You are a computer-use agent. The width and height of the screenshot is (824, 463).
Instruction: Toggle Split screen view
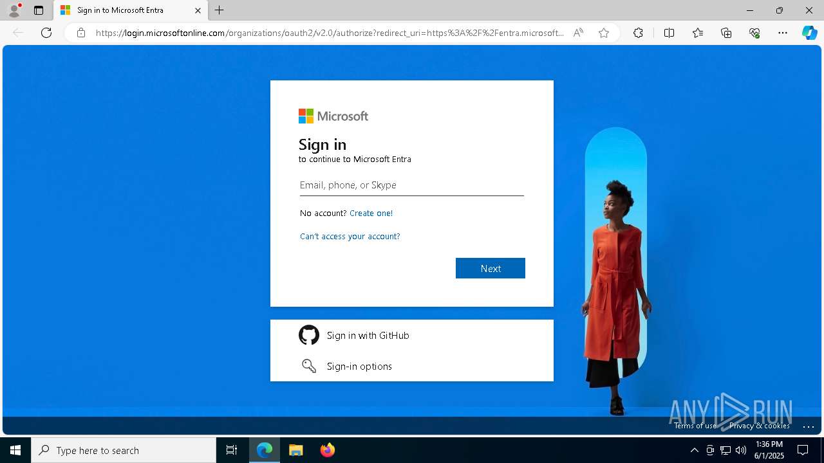[669, 33]
